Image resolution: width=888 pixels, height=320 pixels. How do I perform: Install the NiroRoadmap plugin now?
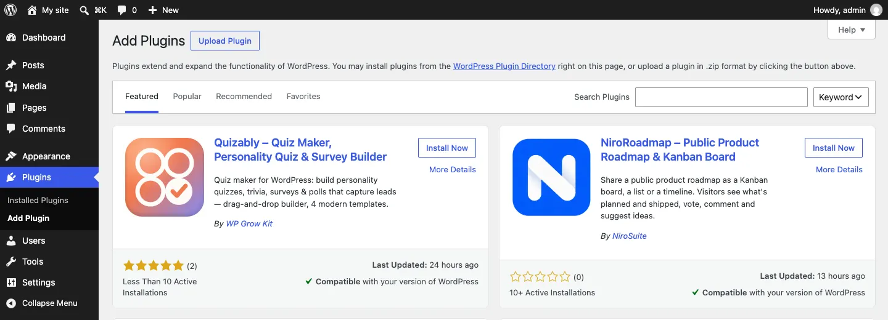click(834, 148)
